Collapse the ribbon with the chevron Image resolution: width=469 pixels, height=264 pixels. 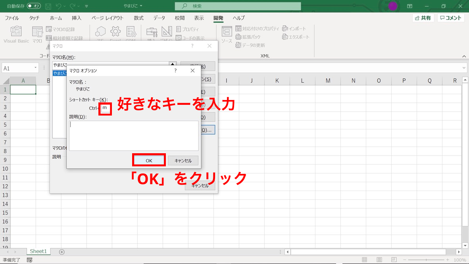tap(464, 56)
